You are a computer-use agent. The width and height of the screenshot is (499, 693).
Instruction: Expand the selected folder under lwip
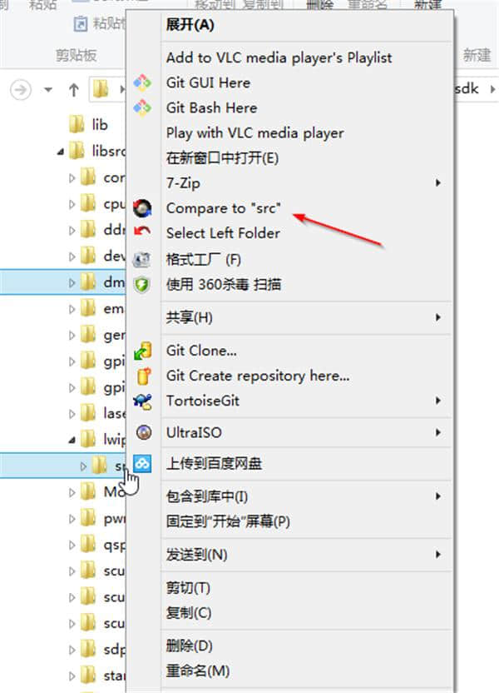83,466
